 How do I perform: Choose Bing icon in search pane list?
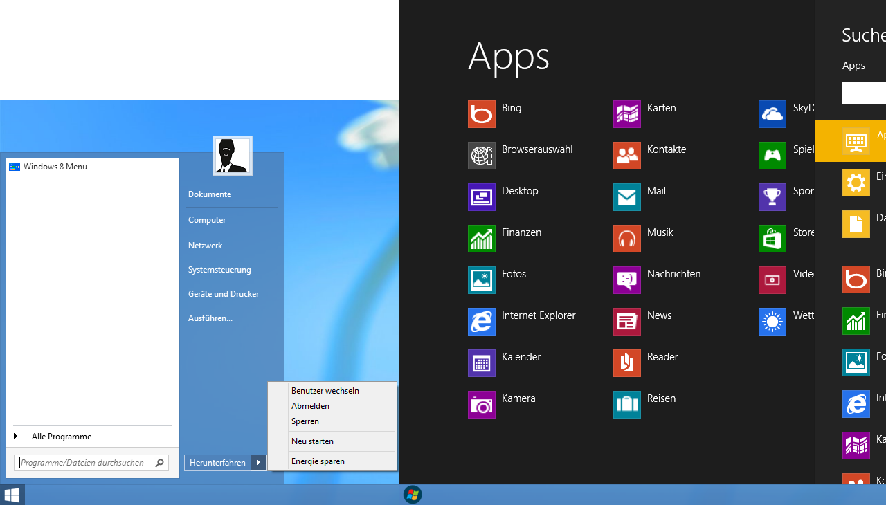[856, 279]
